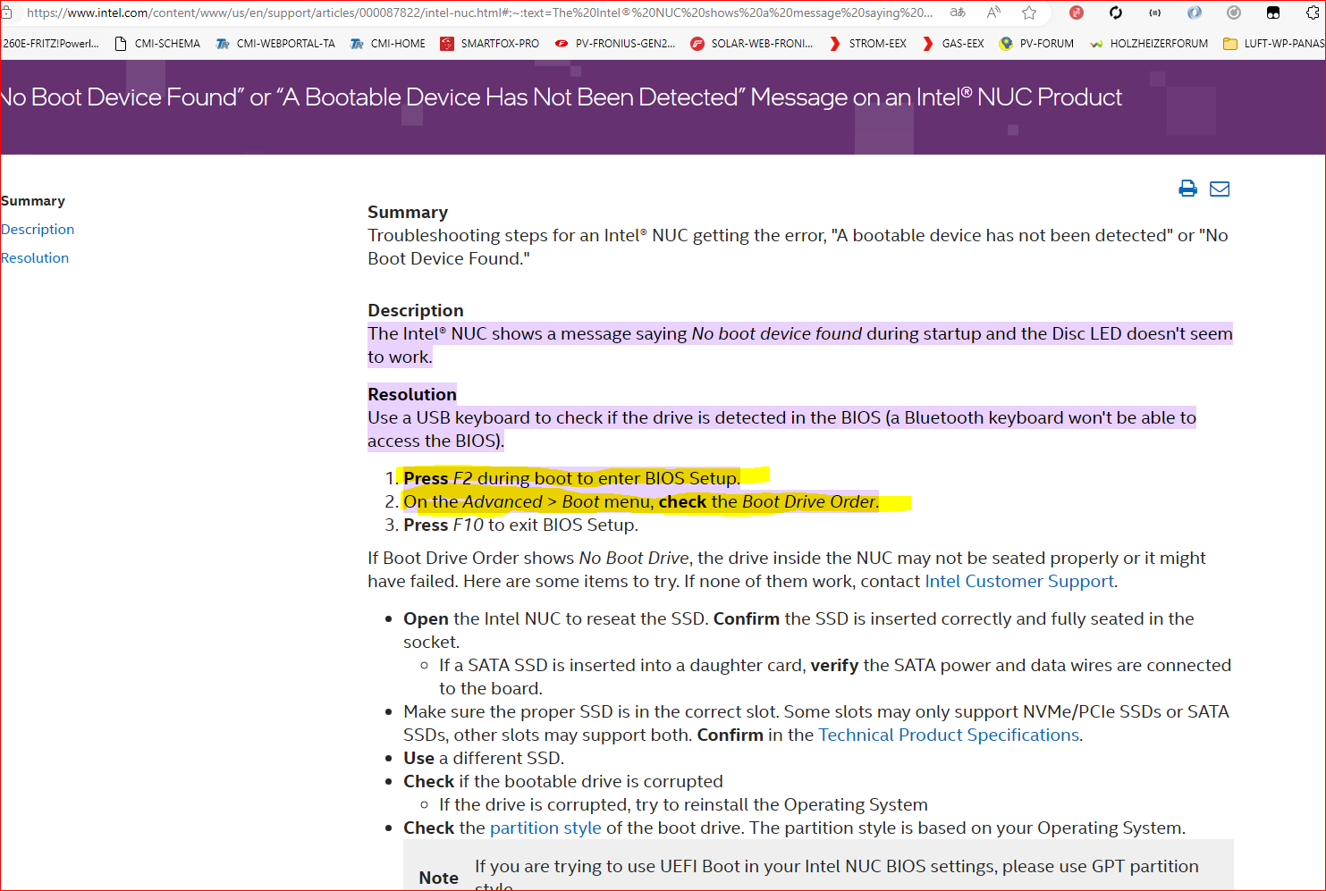Select Summary in sidebar navigation
1326x891 pixels.
click(x=33, y=201)
